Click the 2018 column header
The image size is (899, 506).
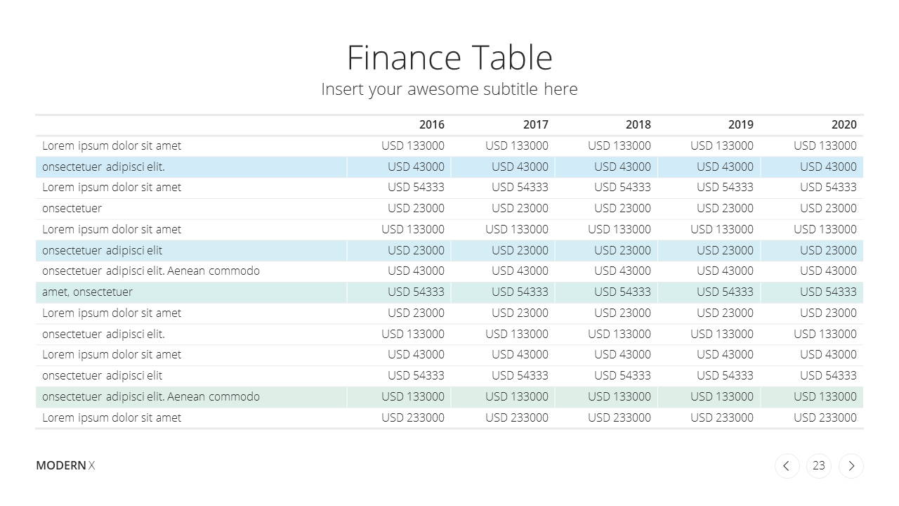638,124
